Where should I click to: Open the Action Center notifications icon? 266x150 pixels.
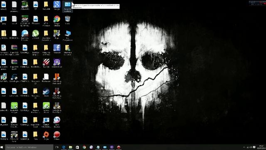tap(254, 147)
